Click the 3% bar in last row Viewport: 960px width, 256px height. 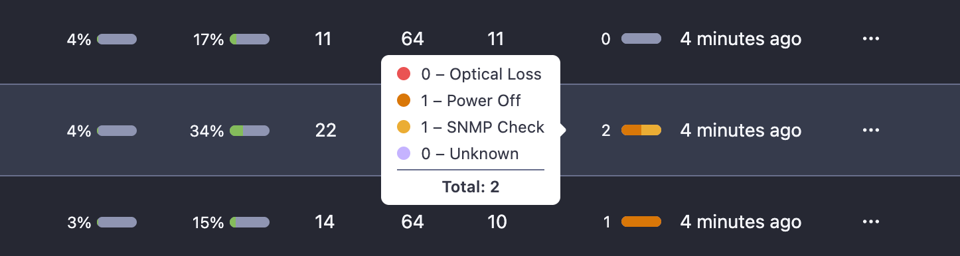[x=117, y=222]
